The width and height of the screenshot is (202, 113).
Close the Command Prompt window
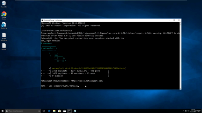179,20
